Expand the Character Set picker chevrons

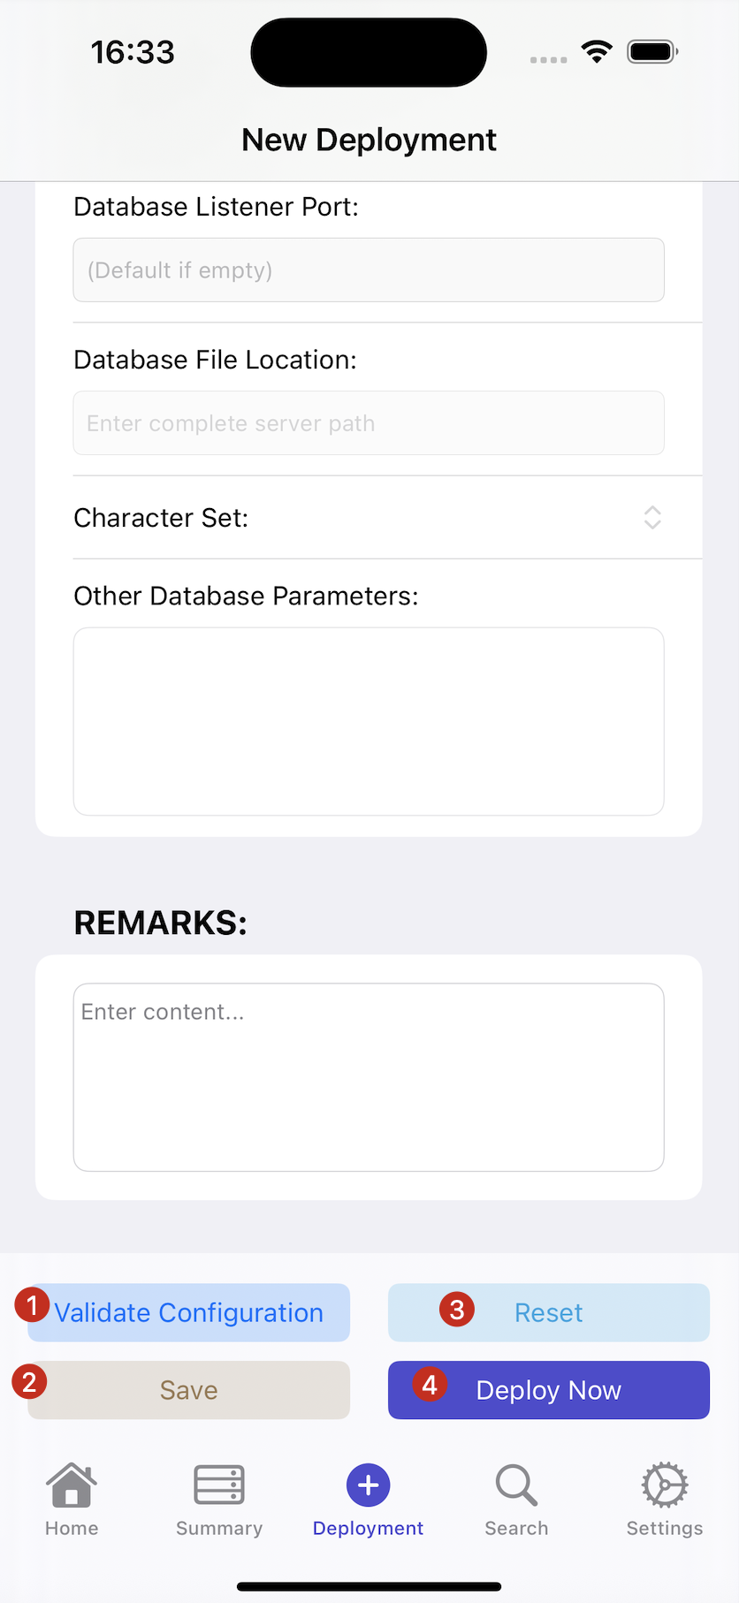click(x=652, y=518)
